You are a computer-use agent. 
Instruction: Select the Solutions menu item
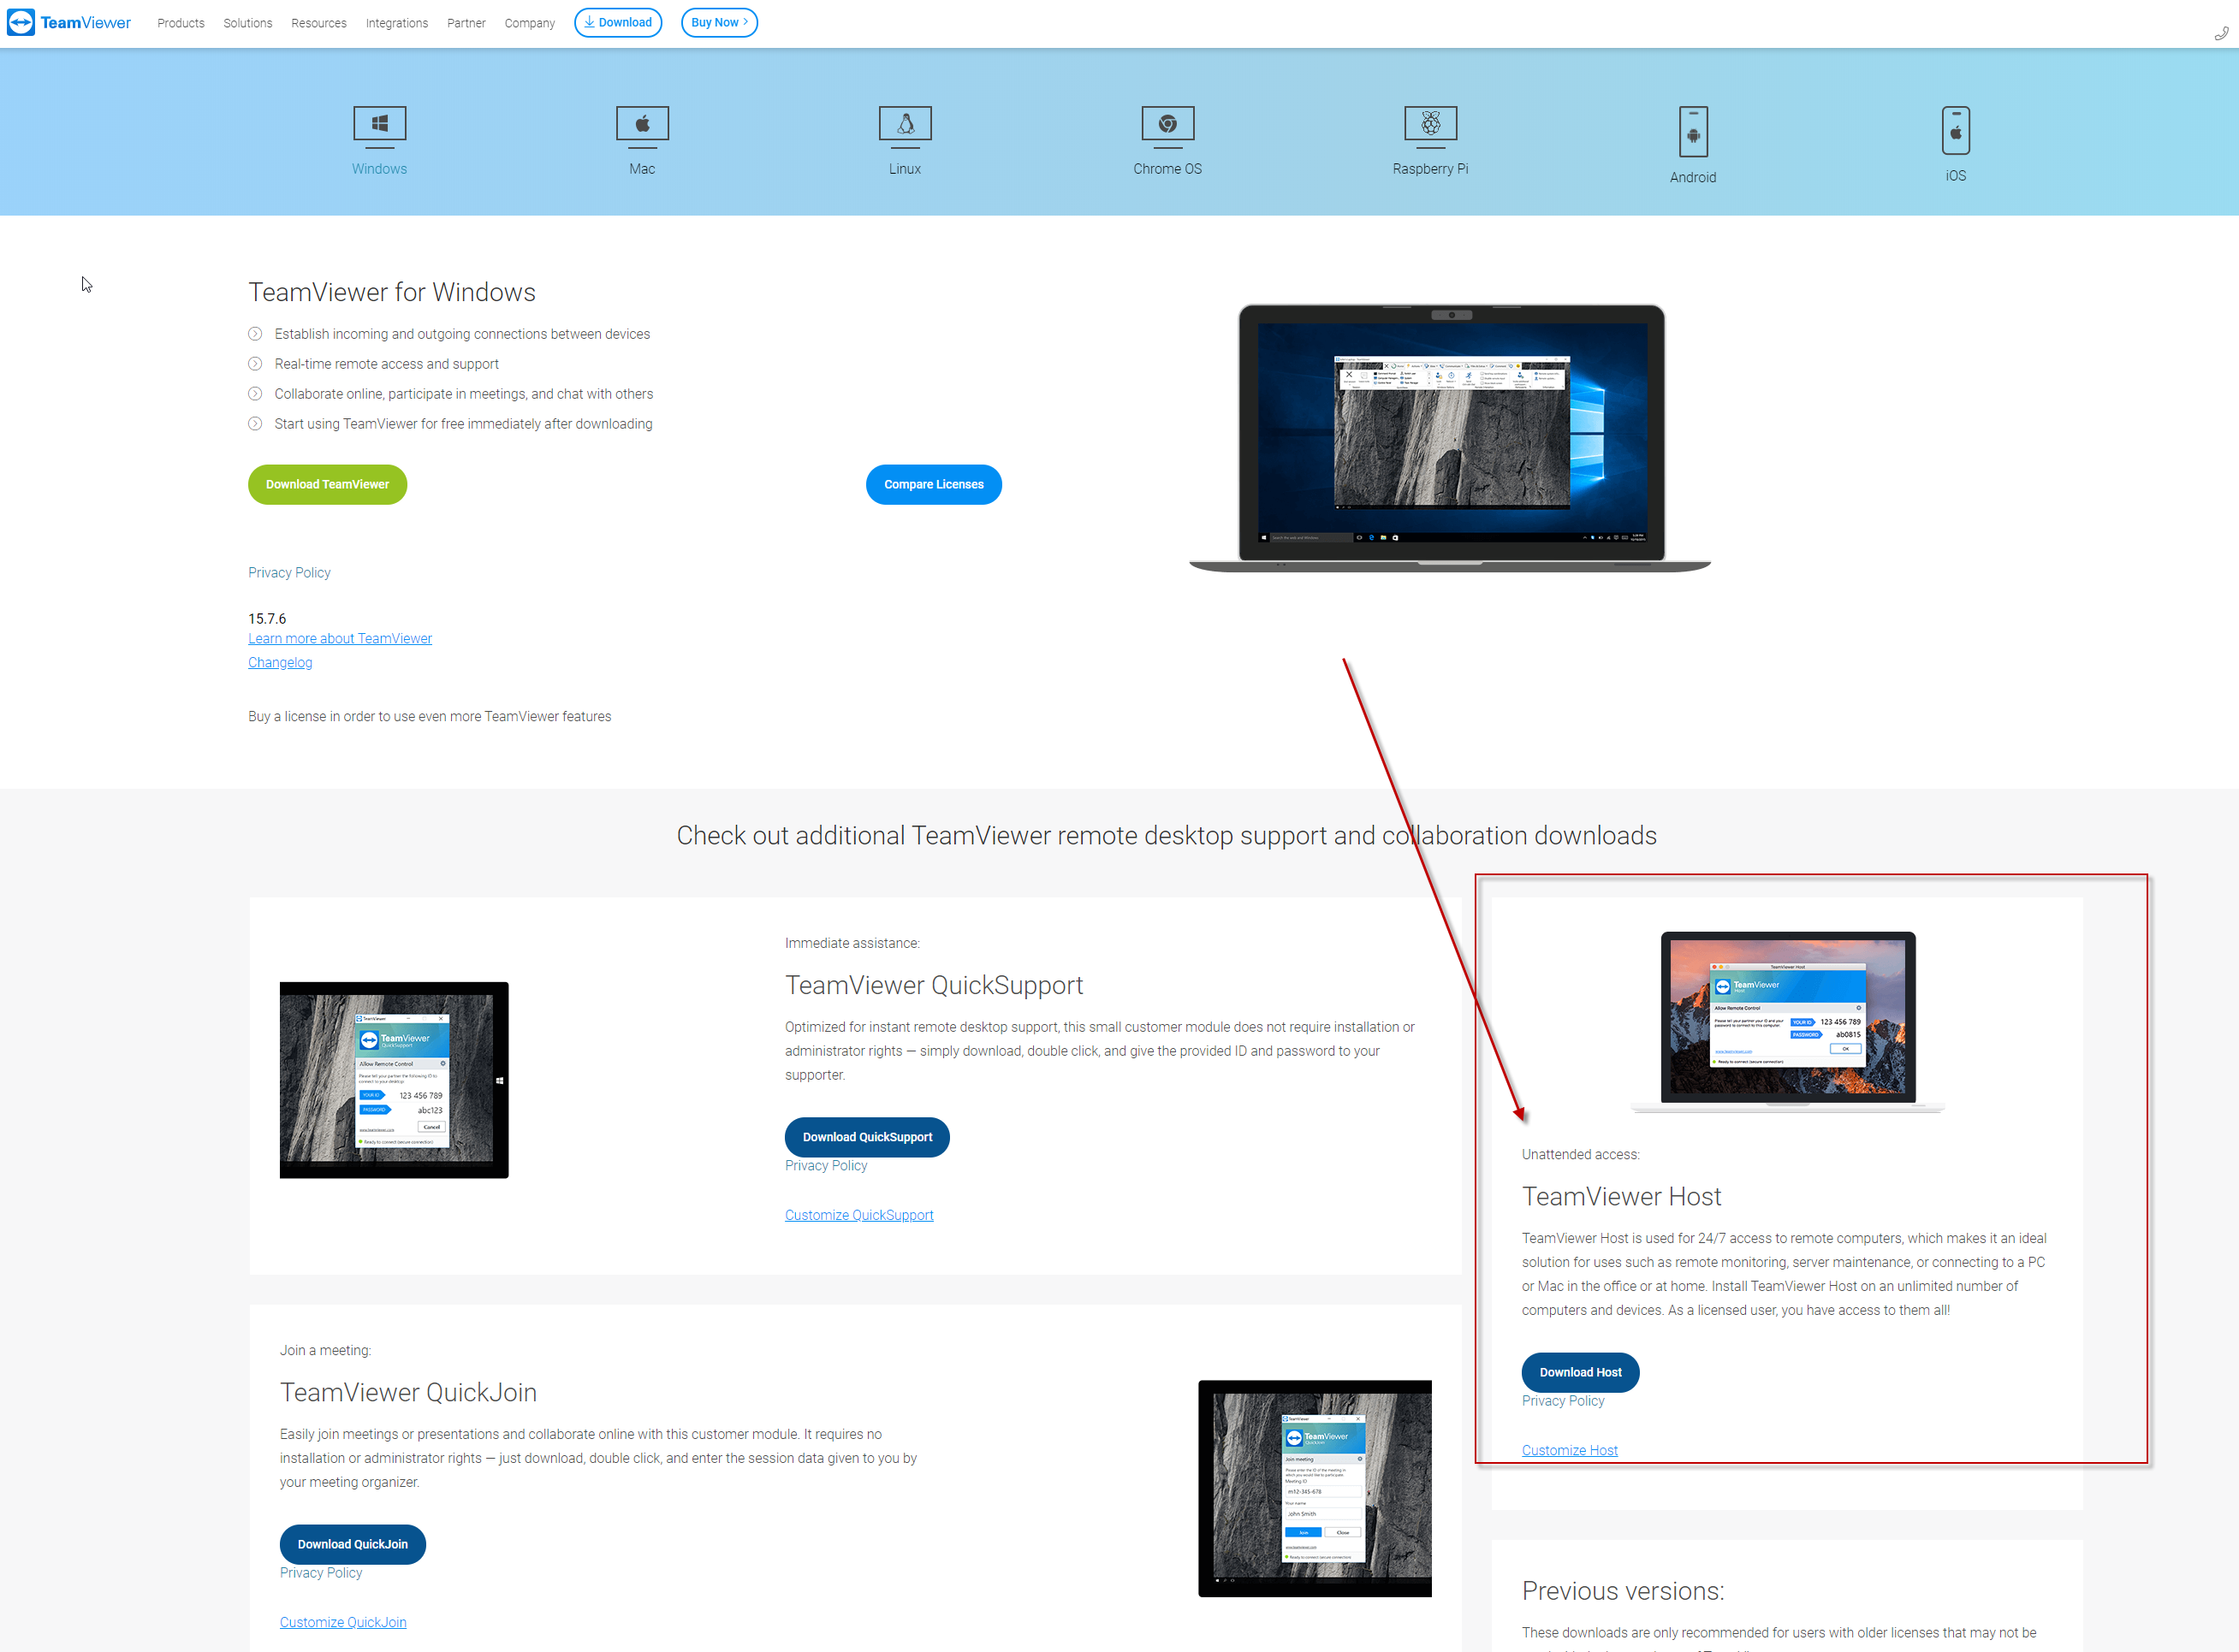point(245,22)
